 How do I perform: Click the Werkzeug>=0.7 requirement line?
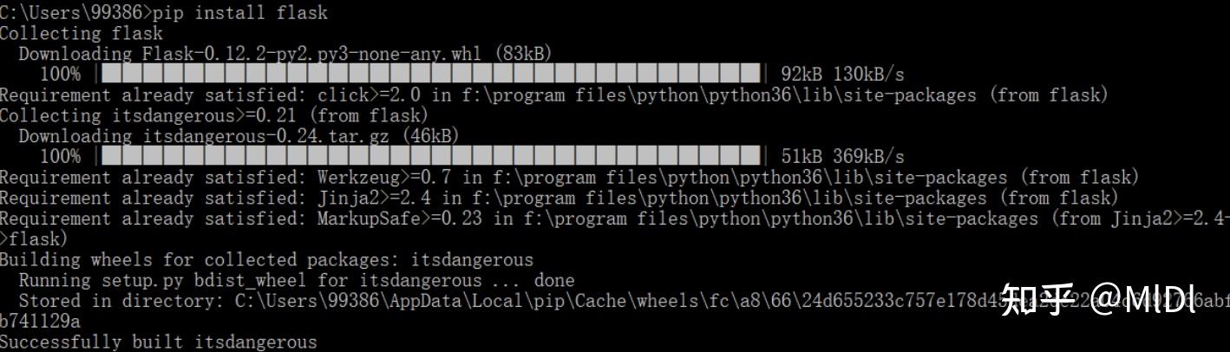[568, 178]
